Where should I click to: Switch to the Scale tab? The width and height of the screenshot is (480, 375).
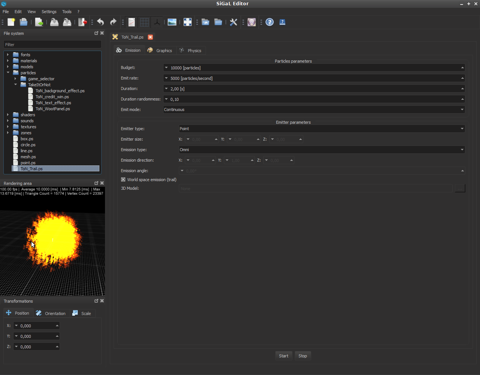coord(82,313)
